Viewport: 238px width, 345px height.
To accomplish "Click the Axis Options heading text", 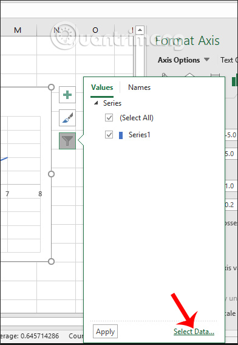I will click(179, 60).
